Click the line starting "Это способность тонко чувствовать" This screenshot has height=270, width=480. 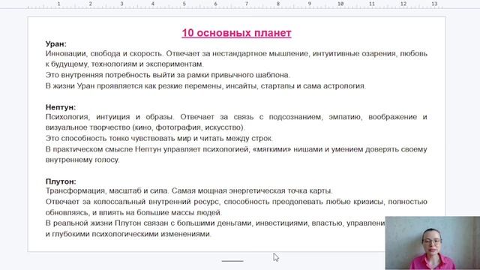[159, 138]
